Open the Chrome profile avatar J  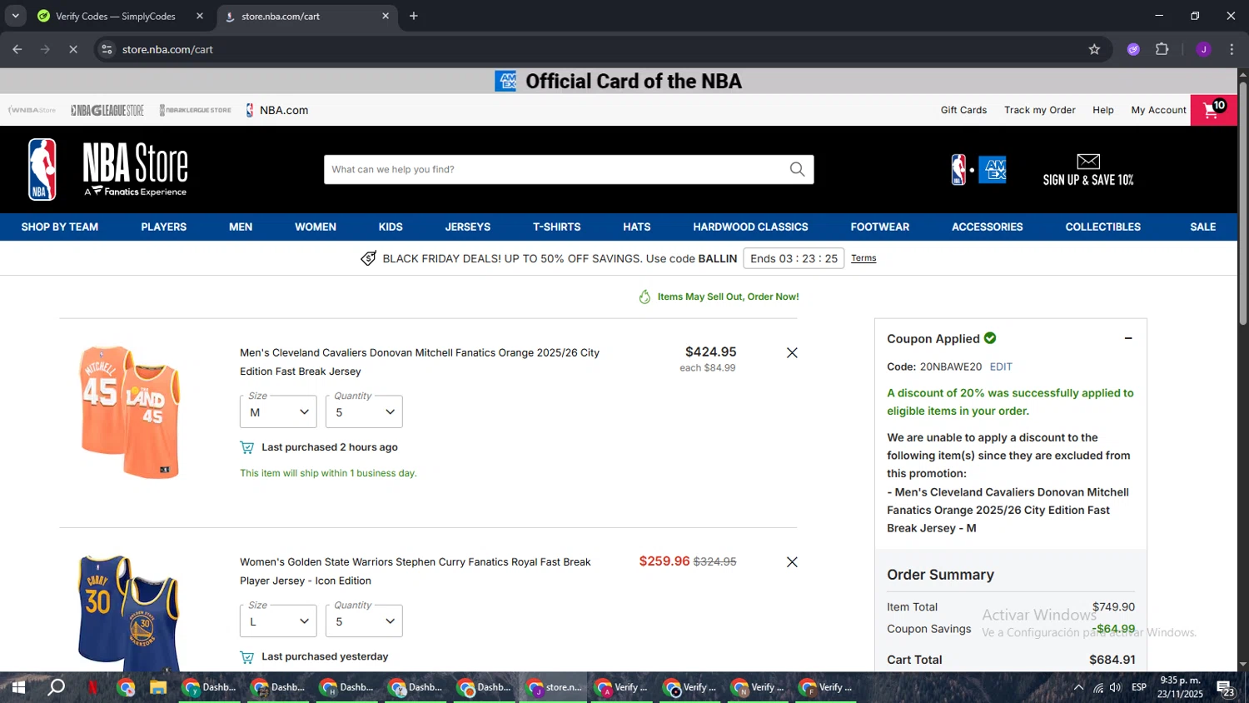tap(1203, 49)
